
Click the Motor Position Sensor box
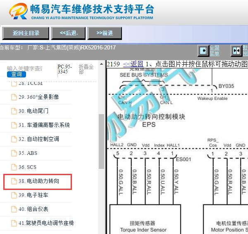pyautogui.click(x=226, y=219)
